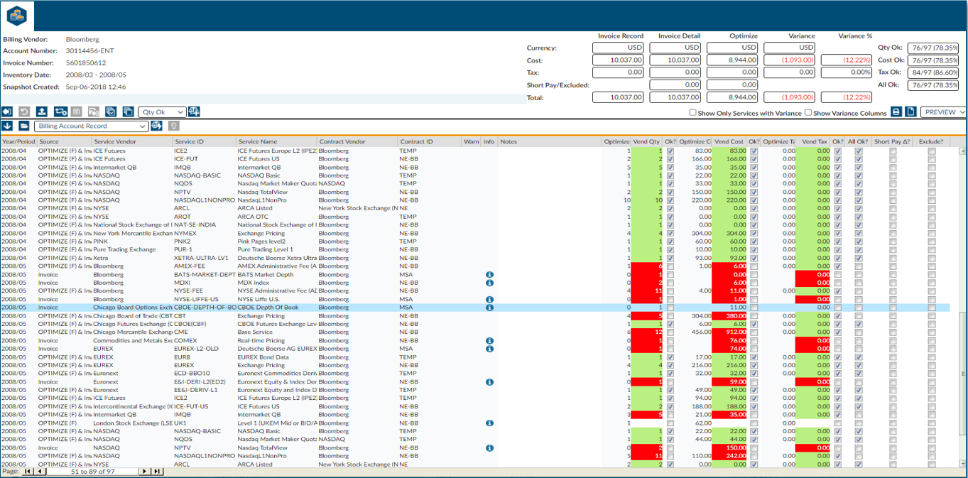Enable Show Variance Columns checkbox
Image resolution: width=968 pixels, height=478 pixels.
pyautogui.click(x=808, y=113)
